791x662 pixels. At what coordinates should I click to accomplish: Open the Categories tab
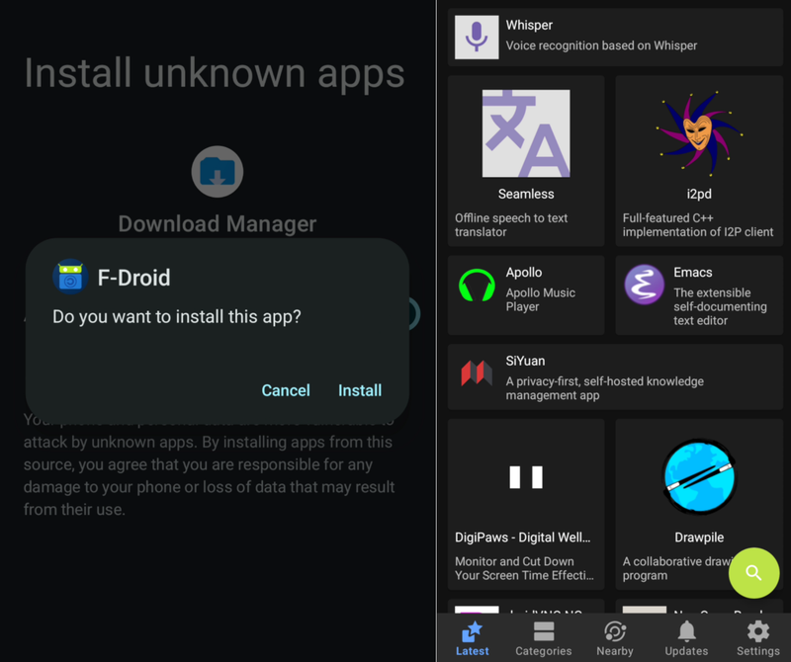pos(544,637)
